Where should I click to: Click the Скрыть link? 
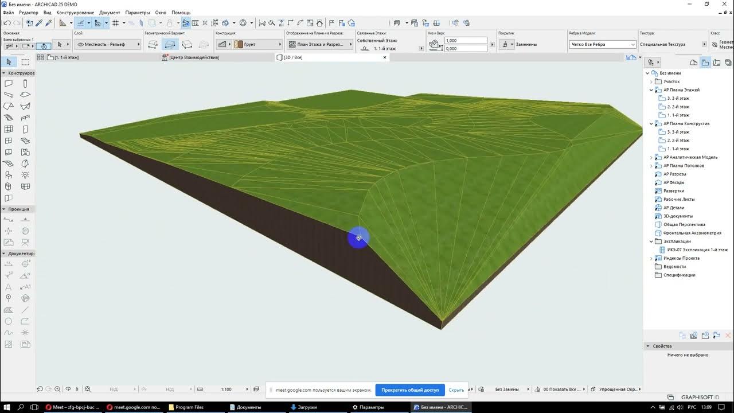456,389
